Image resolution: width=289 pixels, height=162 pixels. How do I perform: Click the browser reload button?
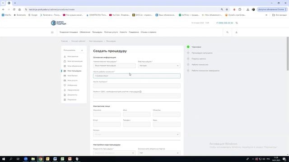coord(14,9)
